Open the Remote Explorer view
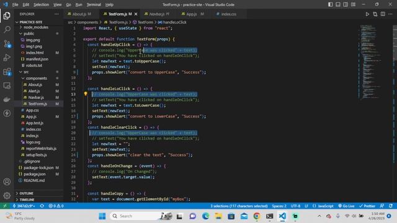 [7, 85]
